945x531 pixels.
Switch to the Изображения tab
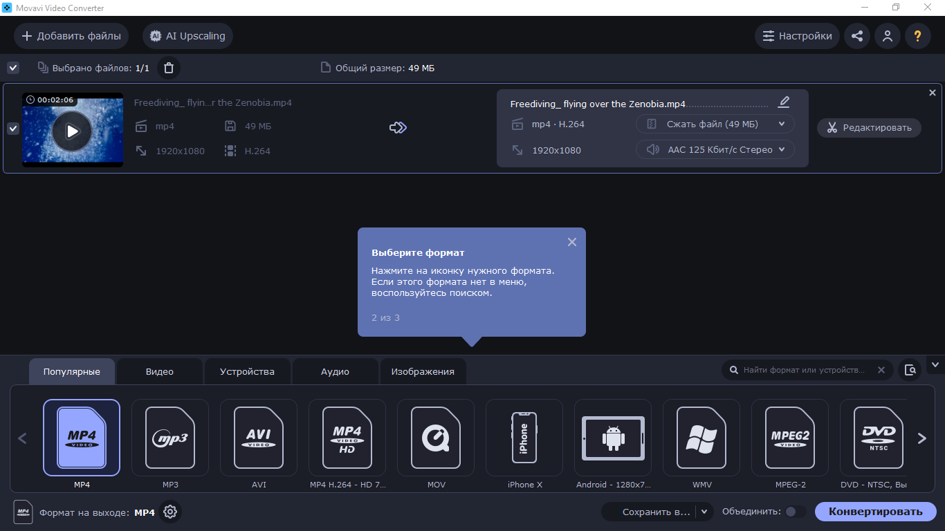tap(423, 371)
